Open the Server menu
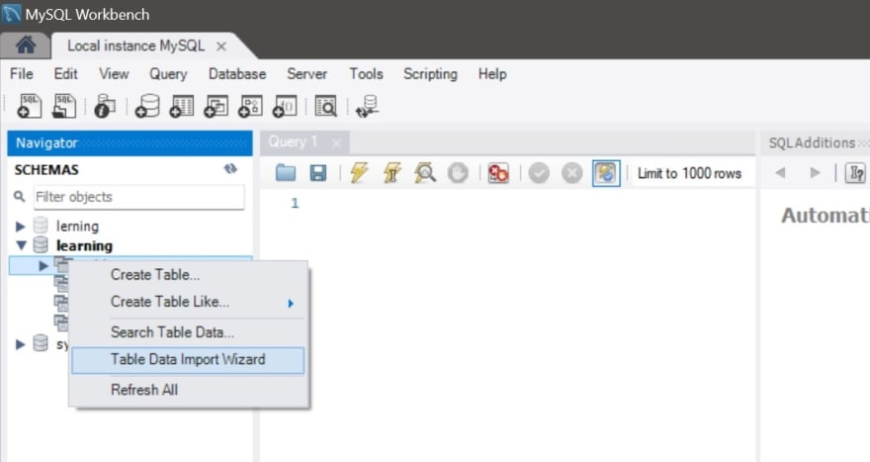The width and height of the screenshot is (870, 462). tap(306, 74)
